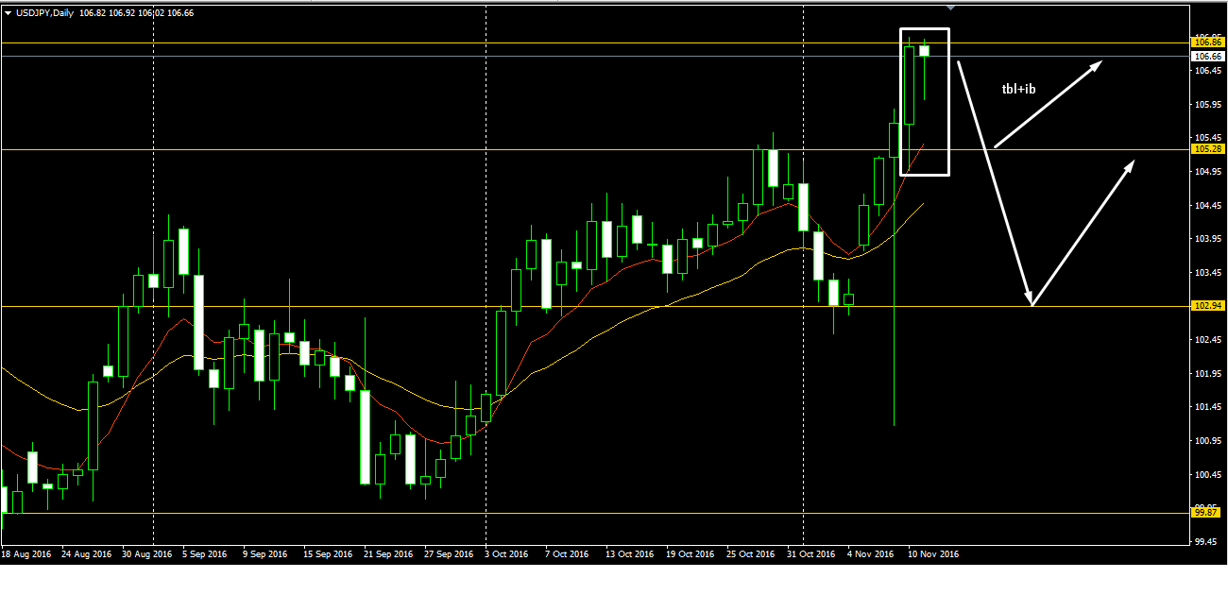Select the 102.94 horizontal line price label
Viewport: 1228px width, 595px height.
pyautogui.click(x=1208, y=306)
